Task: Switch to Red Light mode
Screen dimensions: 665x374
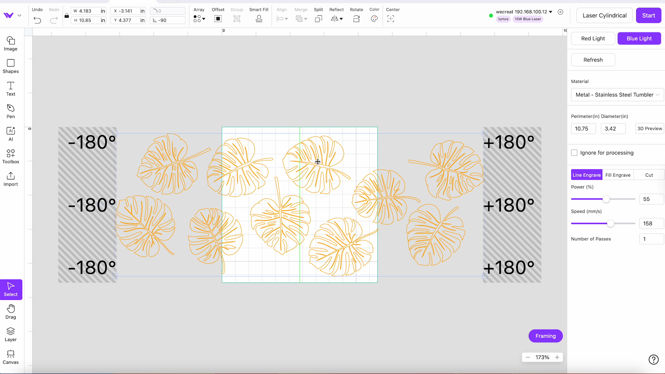Action: coord(593,38)
